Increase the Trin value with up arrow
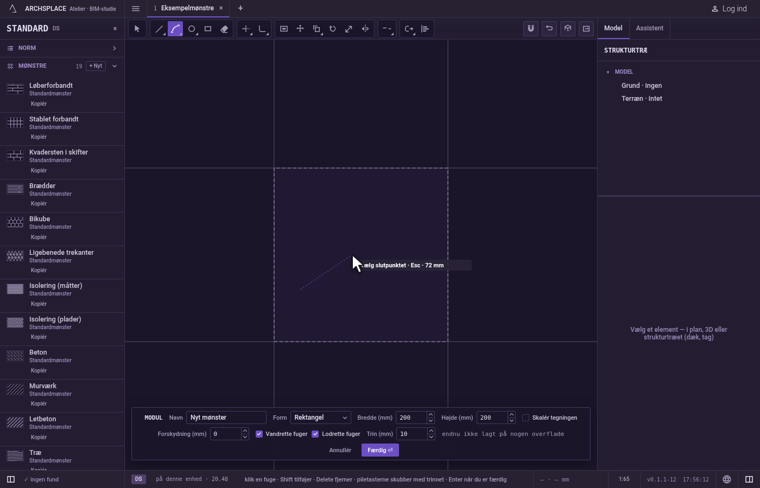This screenshot has height=488, width=760. [x=431, y=431]
